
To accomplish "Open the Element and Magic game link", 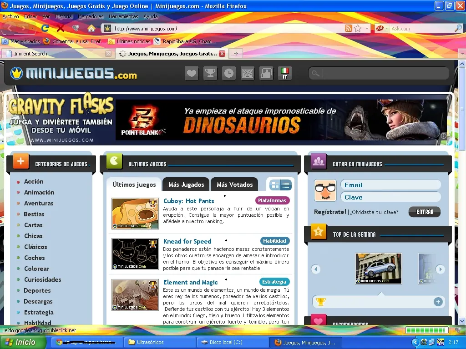I will click(x=190, y=282).
